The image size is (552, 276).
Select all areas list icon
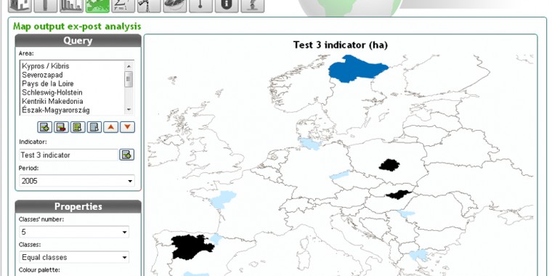(x=78, y=127)
